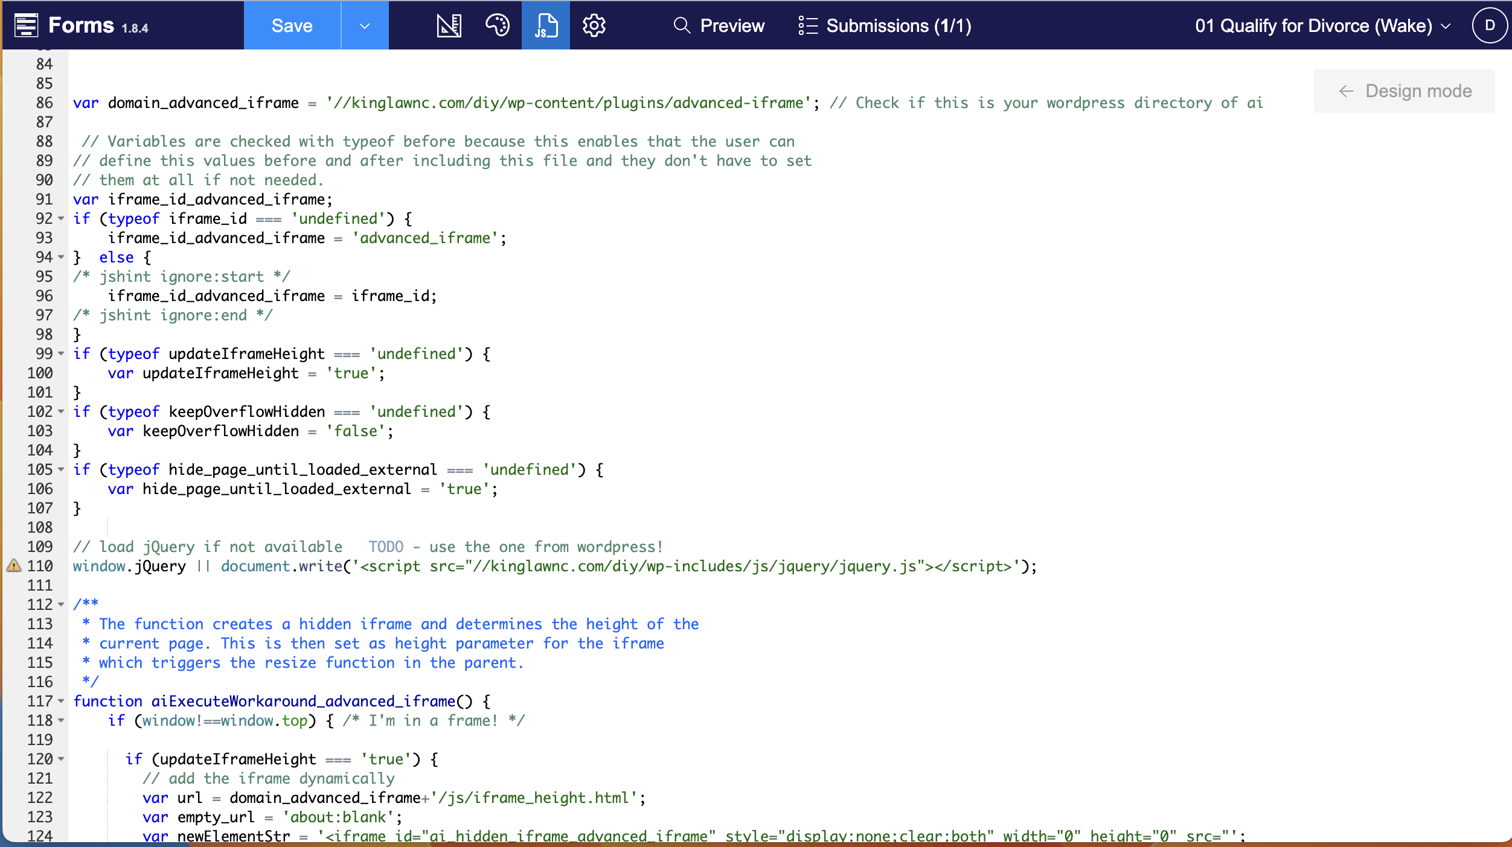Image resolution: width=1512 pixels, height=847 pixels.
Task: Collapse the fold arrow at line 120
Action: point(61,759)
